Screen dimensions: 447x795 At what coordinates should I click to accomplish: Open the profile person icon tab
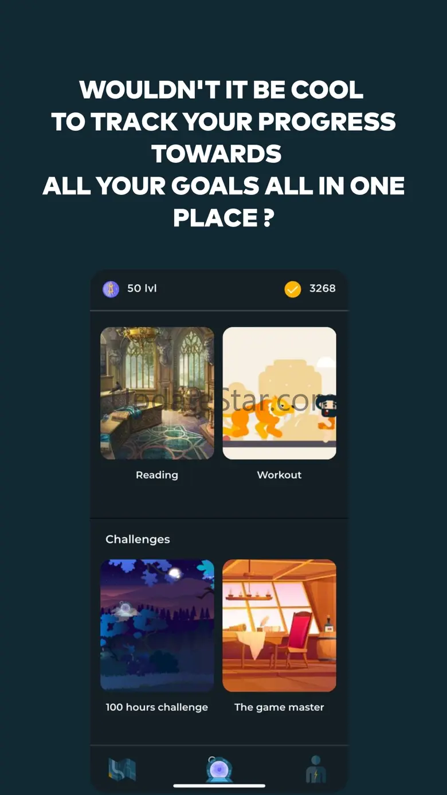click(316, 769)
